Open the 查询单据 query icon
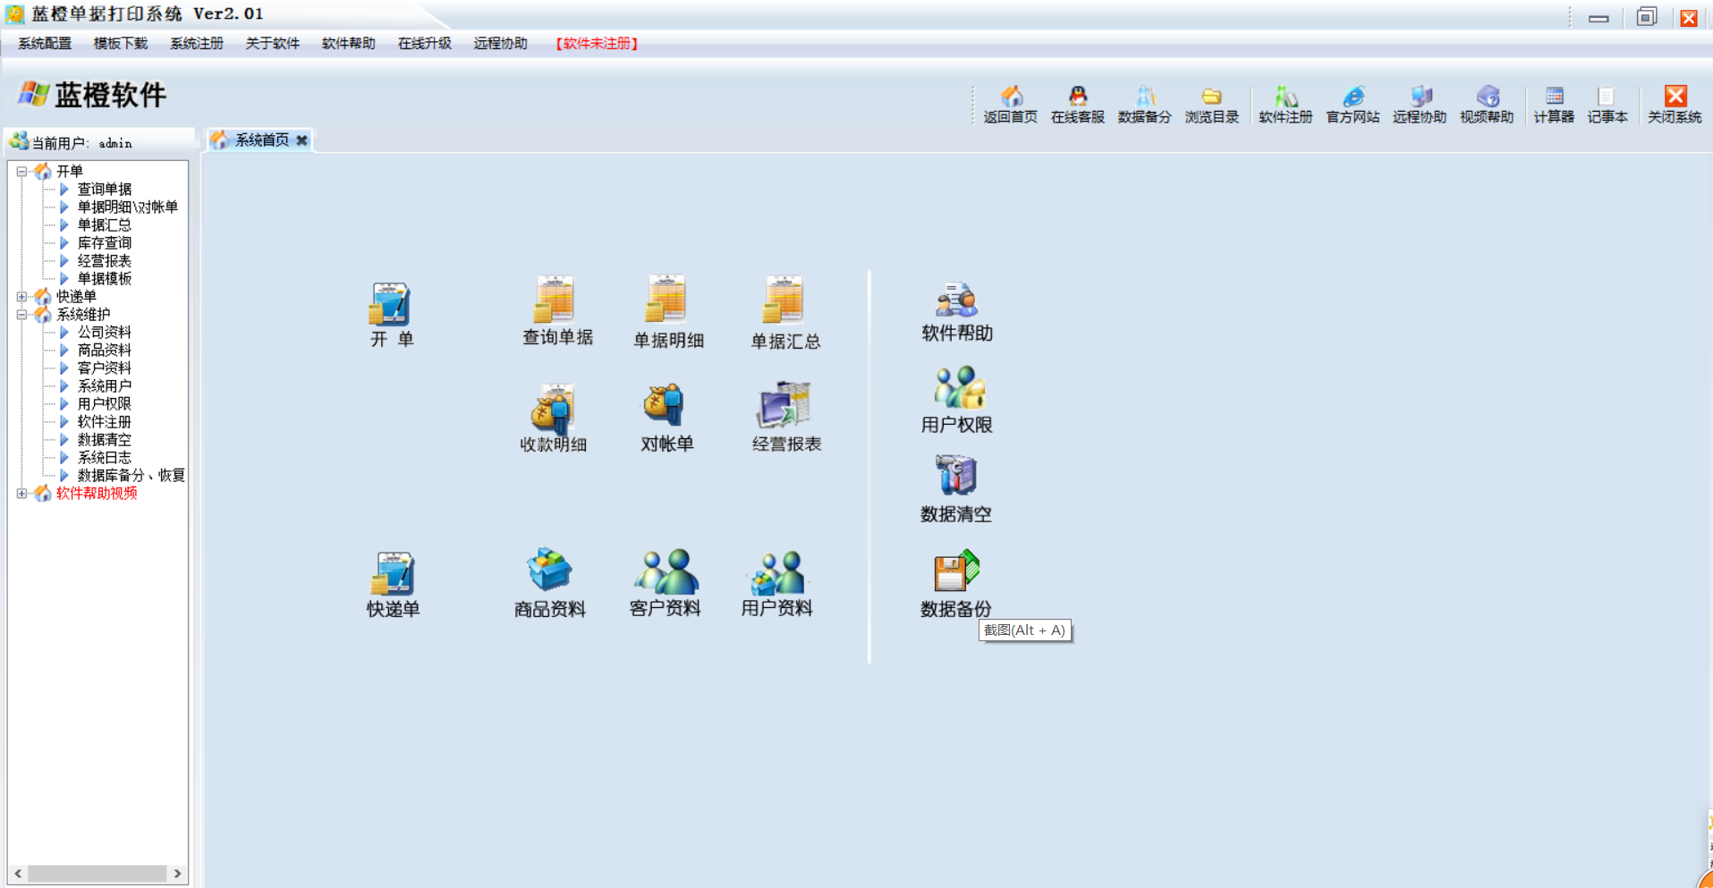Viewport: 1713px width, 888px height. coord(555,300)
